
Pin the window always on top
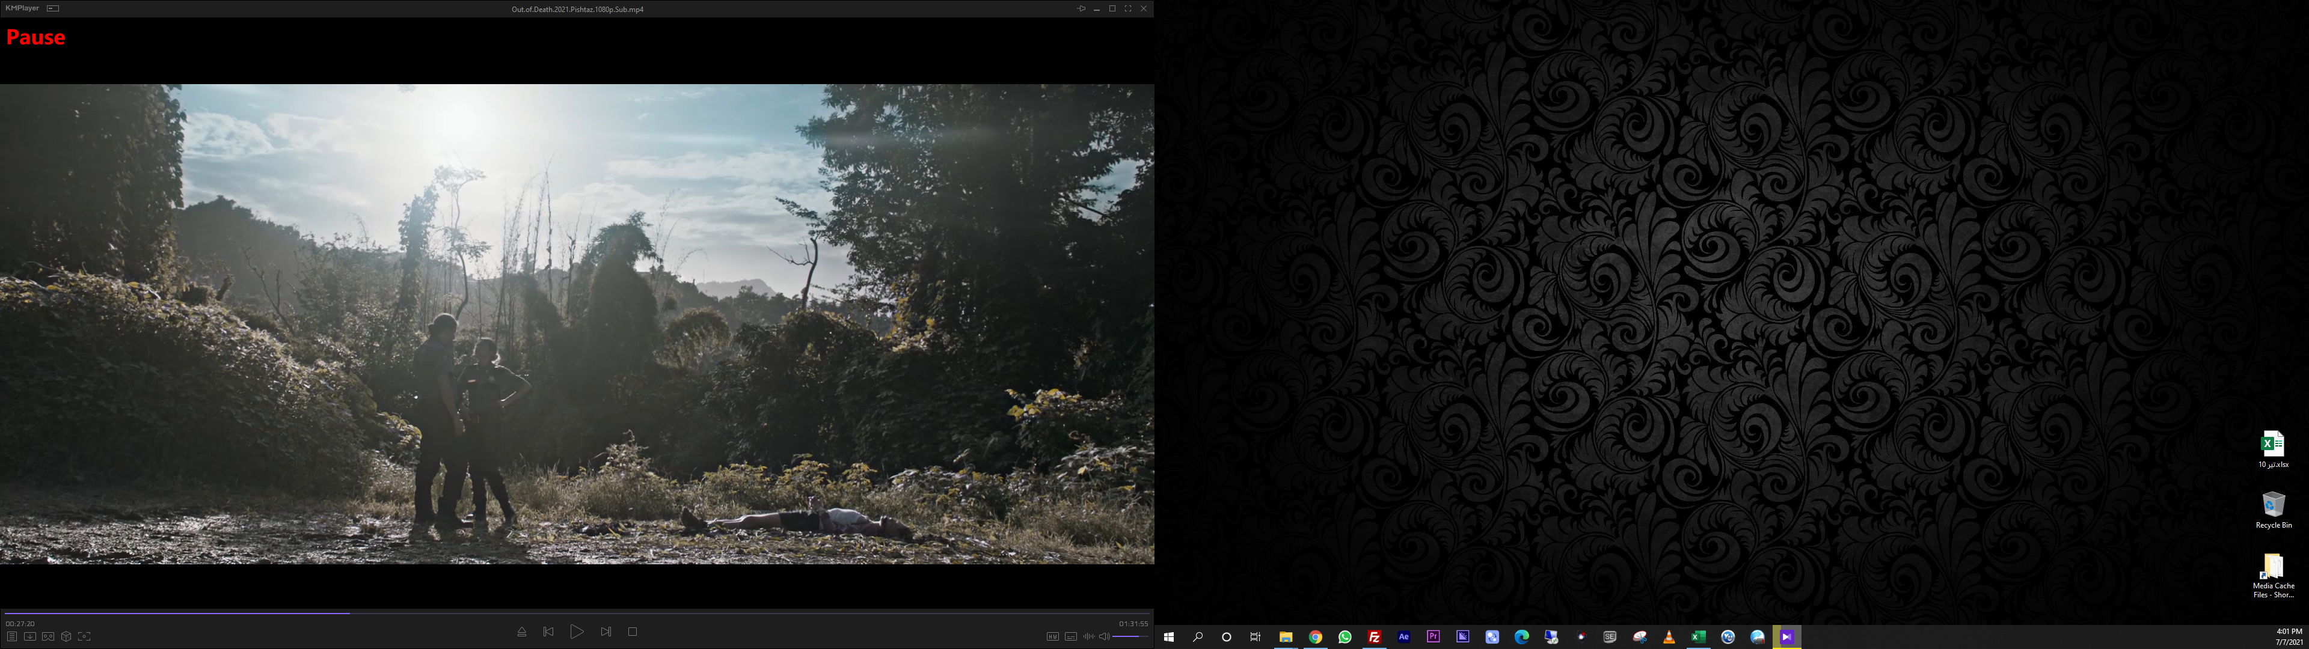1081,8
